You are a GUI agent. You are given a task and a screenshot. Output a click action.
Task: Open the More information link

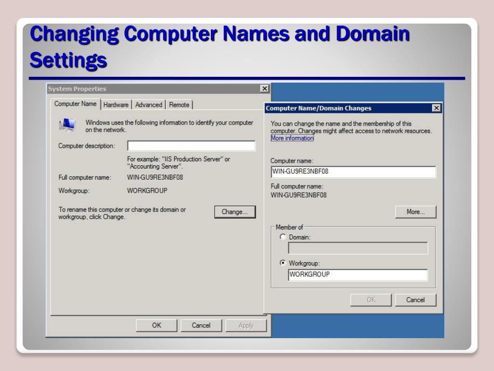tap(292, 138)
